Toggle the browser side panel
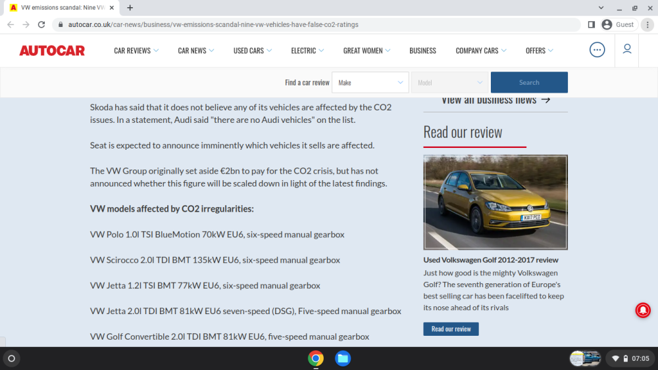 click(x=592, y=25)
